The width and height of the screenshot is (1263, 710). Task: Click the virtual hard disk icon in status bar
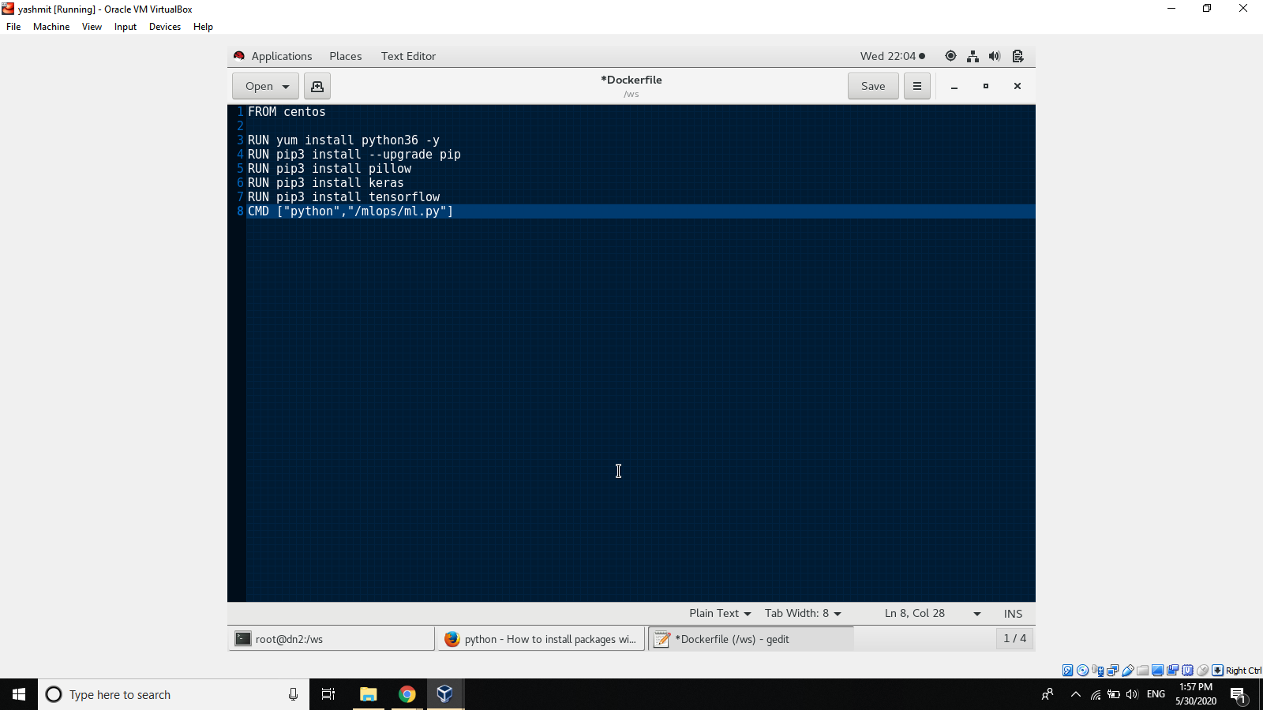click(x=1067, y=670)
